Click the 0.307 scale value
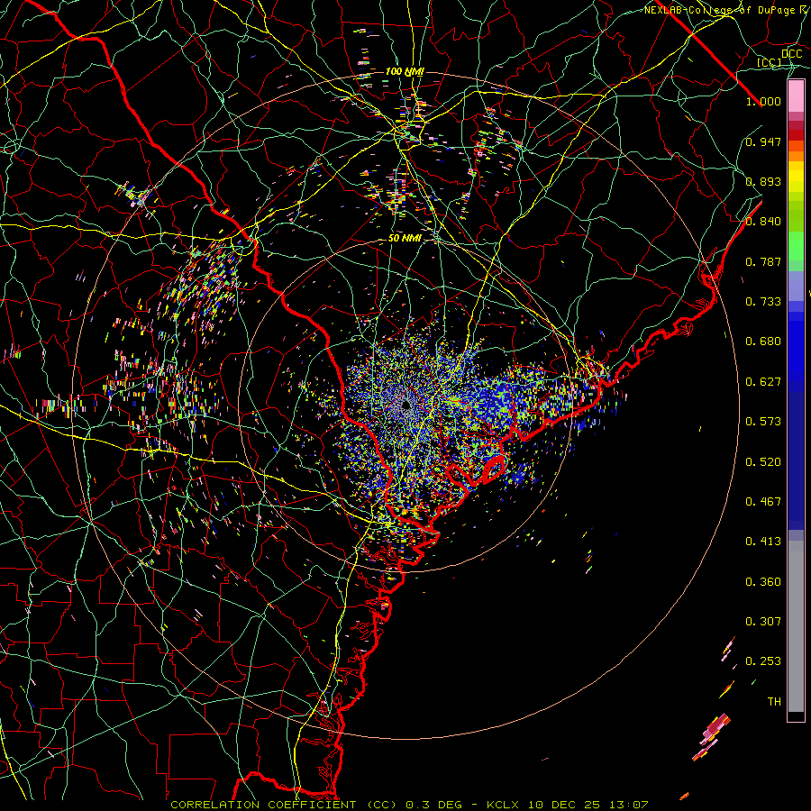Image resolution: width=811 pixels, height=811 pixels. pos(763,622)
